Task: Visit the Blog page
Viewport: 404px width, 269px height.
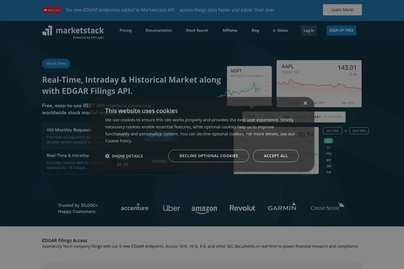Action: [255, 30]
